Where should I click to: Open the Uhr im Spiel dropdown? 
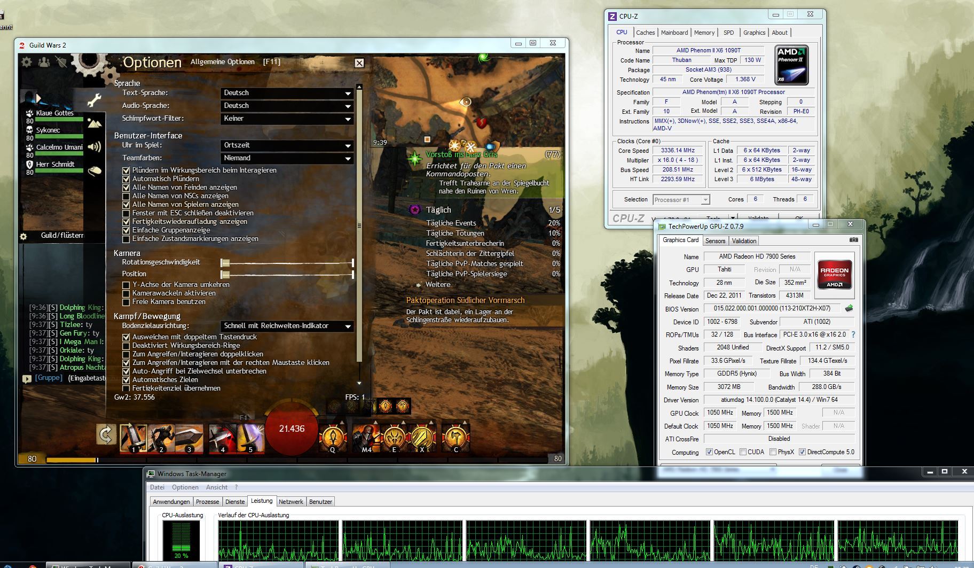(x=287, y=145)
